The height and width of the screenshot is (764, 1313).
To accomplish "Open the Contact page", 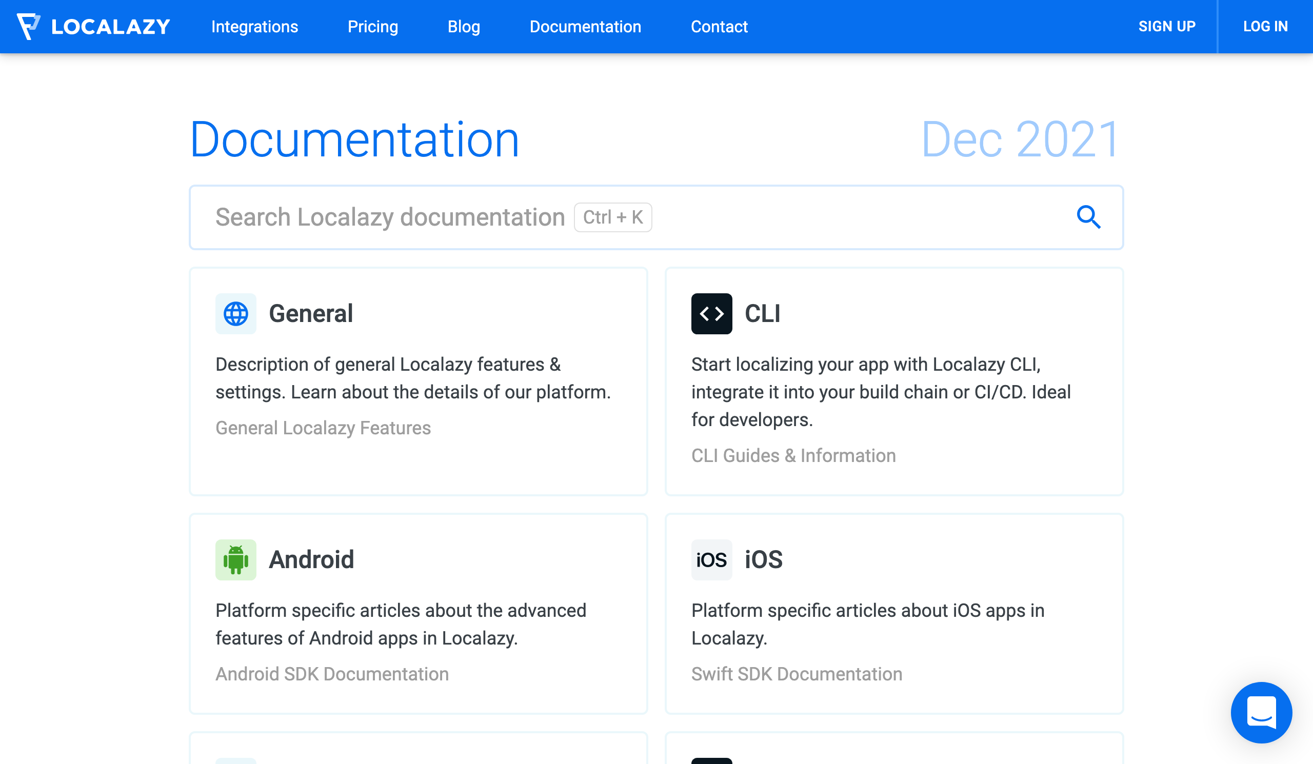I will [719, 27].
